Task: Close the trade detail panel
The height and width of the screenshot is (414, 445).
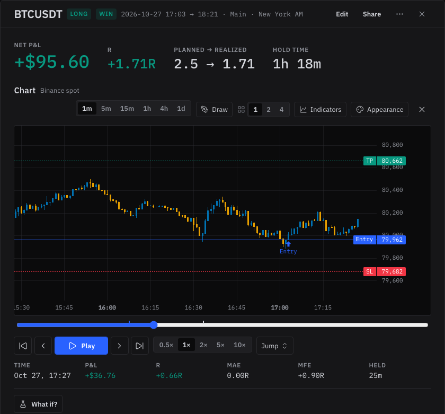Action: (x=422, y=14)
